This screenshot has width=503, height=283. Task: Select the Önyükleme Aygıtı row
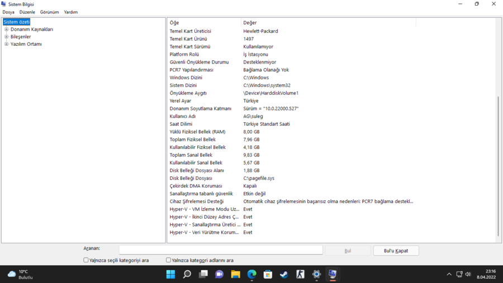[292, 93]
